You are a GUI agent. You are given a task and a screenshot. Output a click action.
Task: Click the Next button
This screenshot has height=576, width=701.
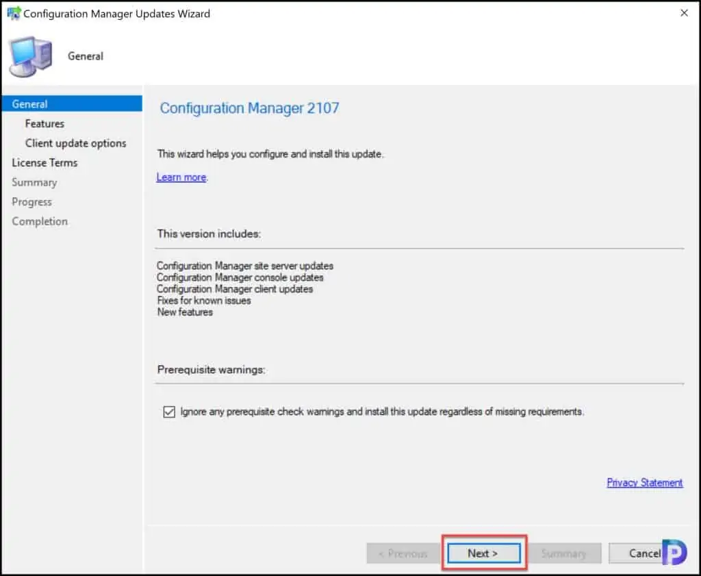coord(484,553)
